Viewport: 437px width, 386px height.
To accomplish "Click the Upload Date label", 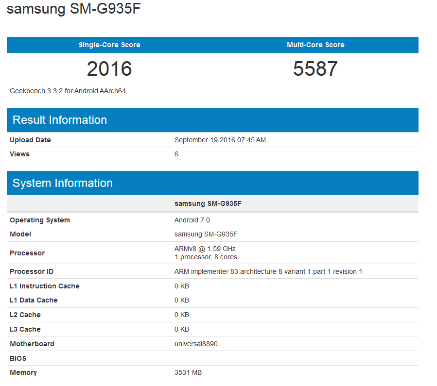I will point(30,140).
